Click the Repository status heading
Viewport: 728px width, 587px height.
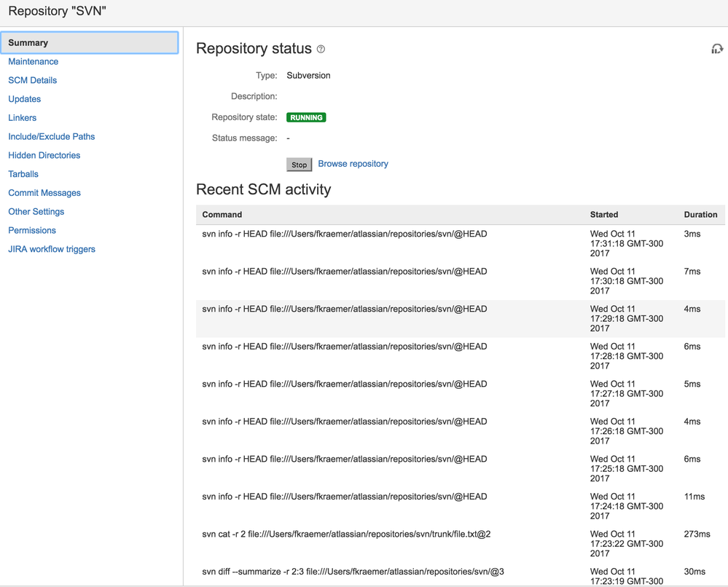254,49
